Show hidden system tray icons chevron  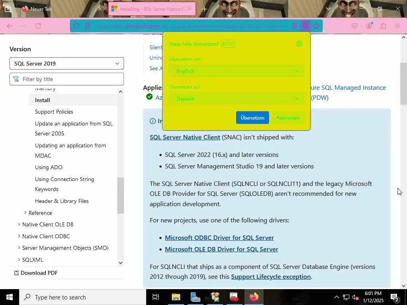click(336, 297)
